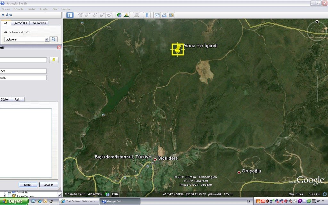Open the Araçlar menu
This screenshot has width=328, height=205.
point(44,9)
